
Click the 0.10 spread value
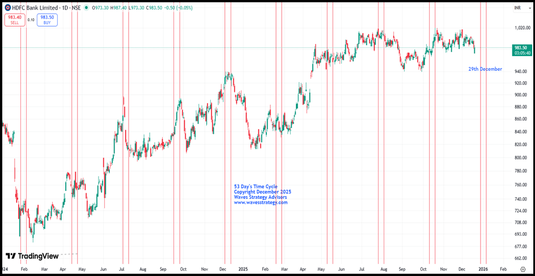(x=31, y=20)
